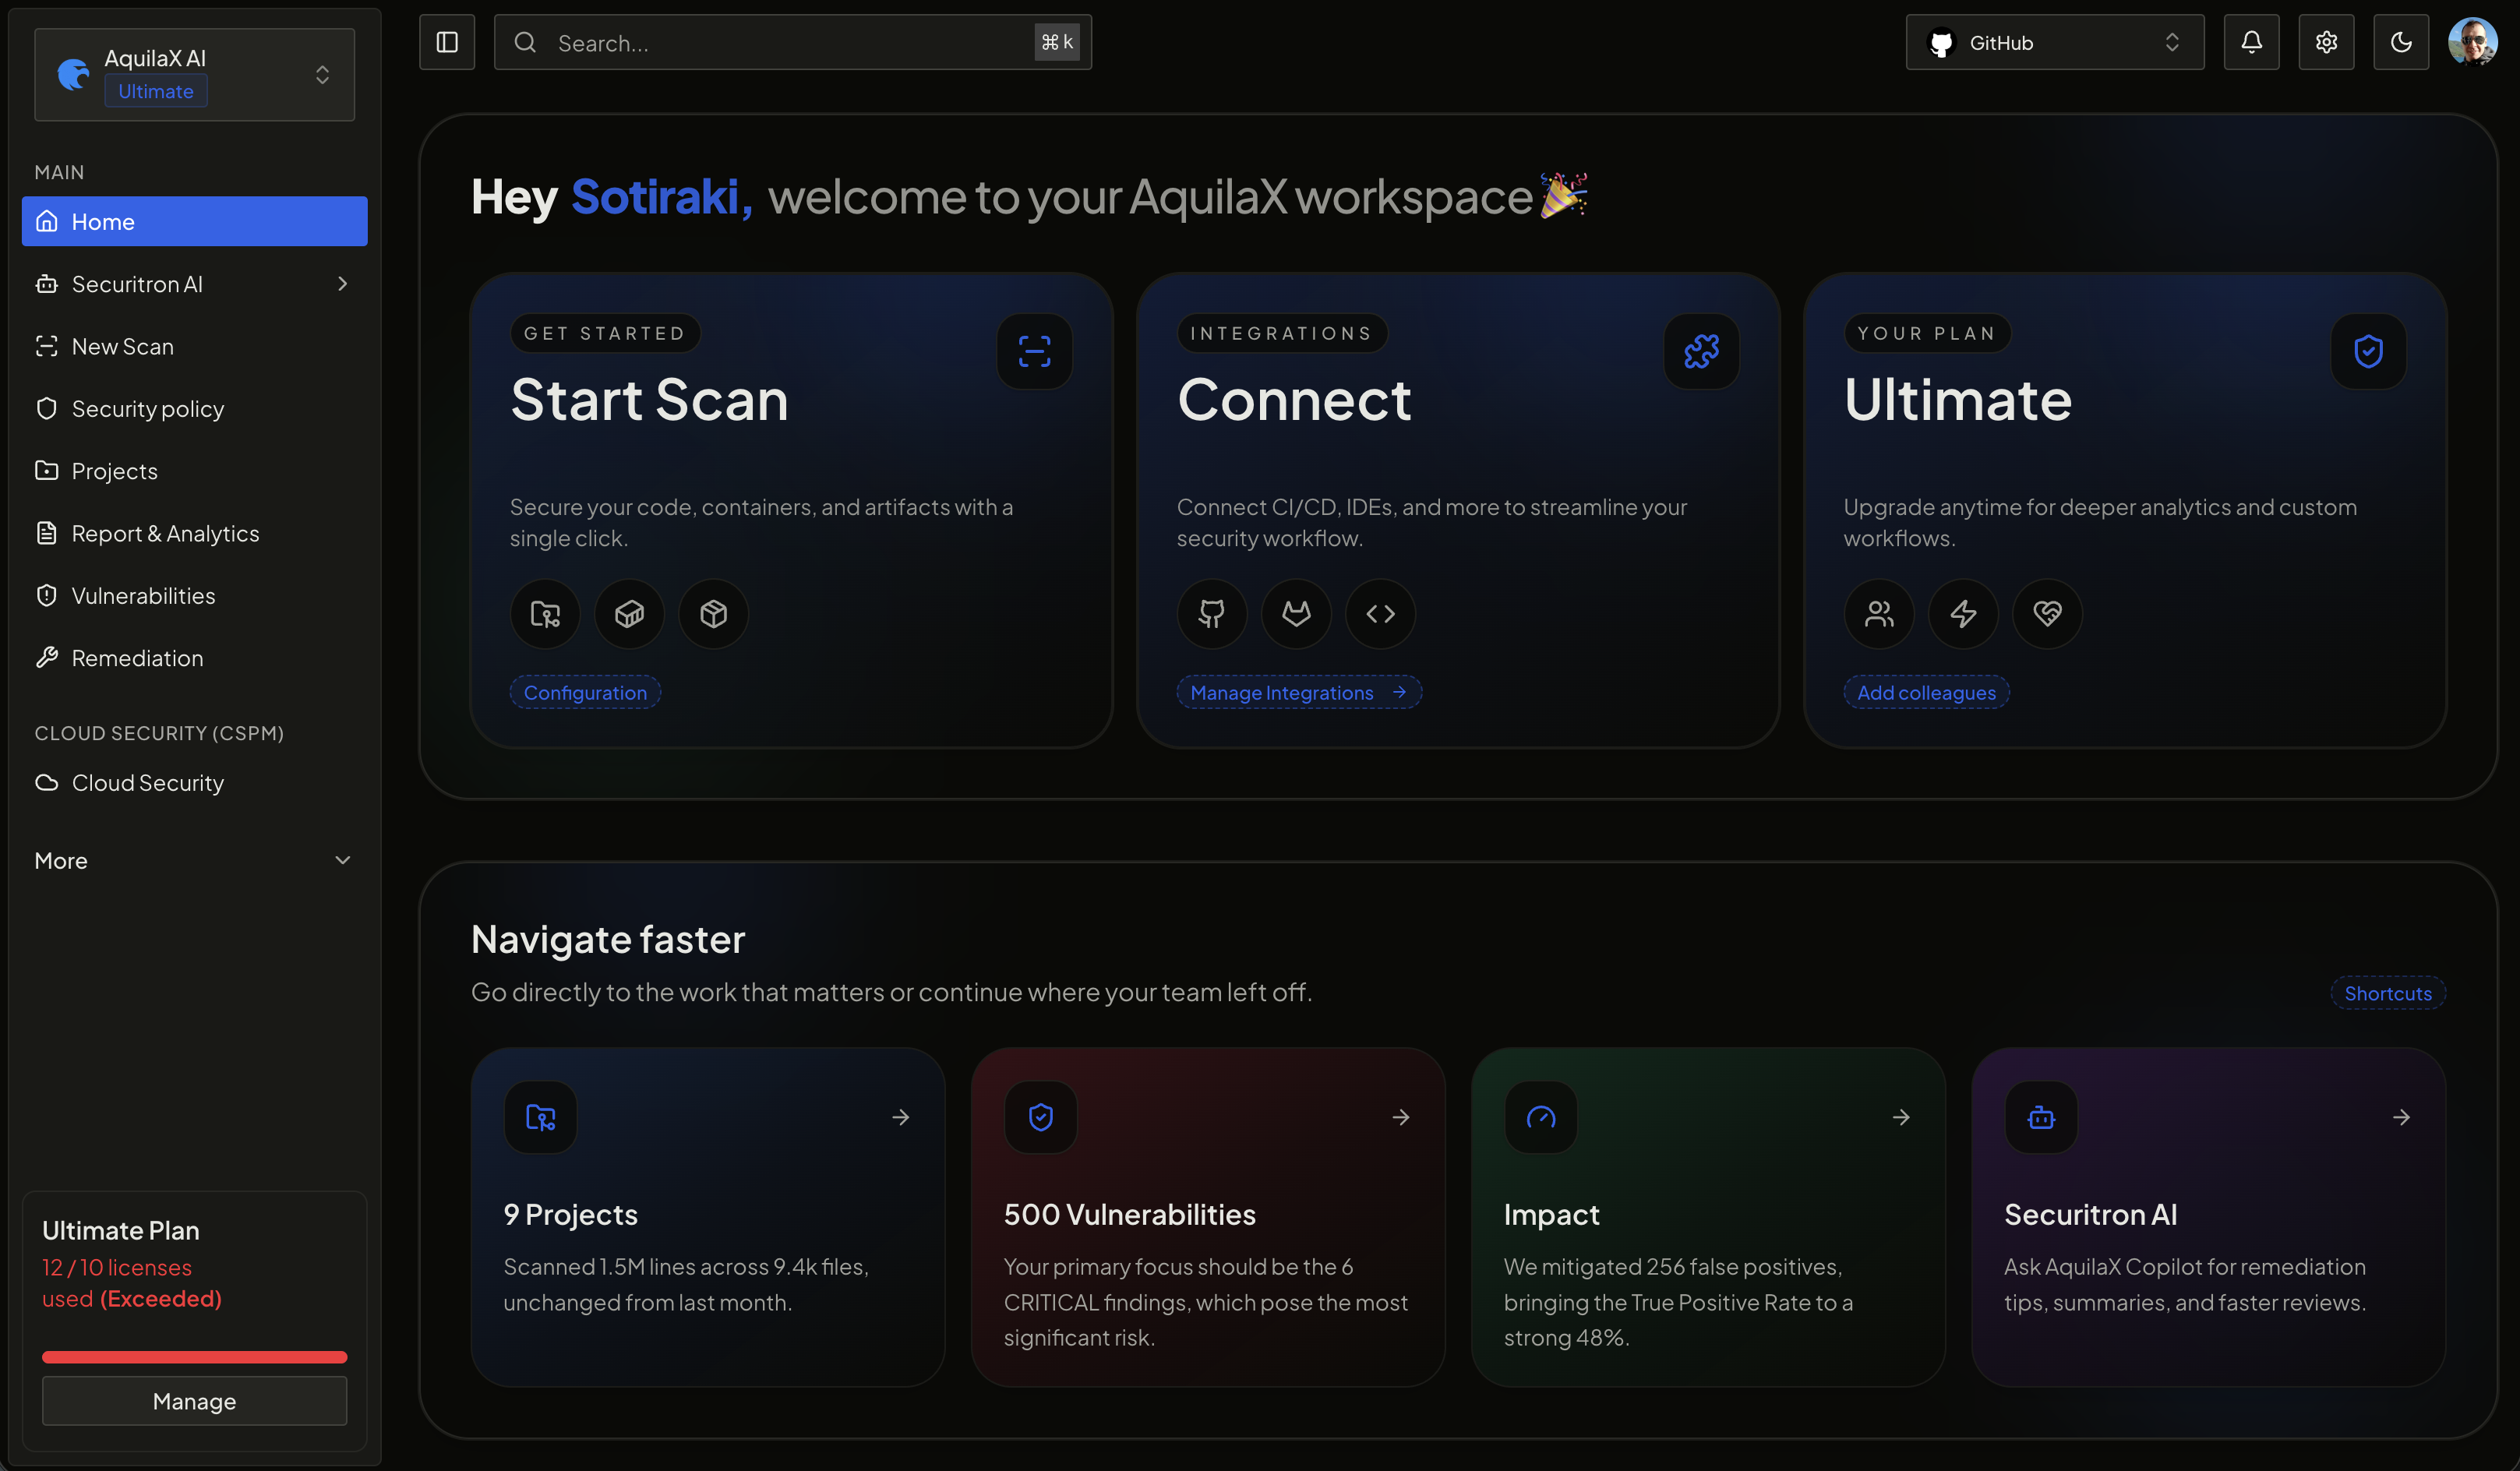The image size is (2520, 1471).
Task: Click the GitHub icon in Connect card
Action: pyautogui.click(x=1212, y=613)
